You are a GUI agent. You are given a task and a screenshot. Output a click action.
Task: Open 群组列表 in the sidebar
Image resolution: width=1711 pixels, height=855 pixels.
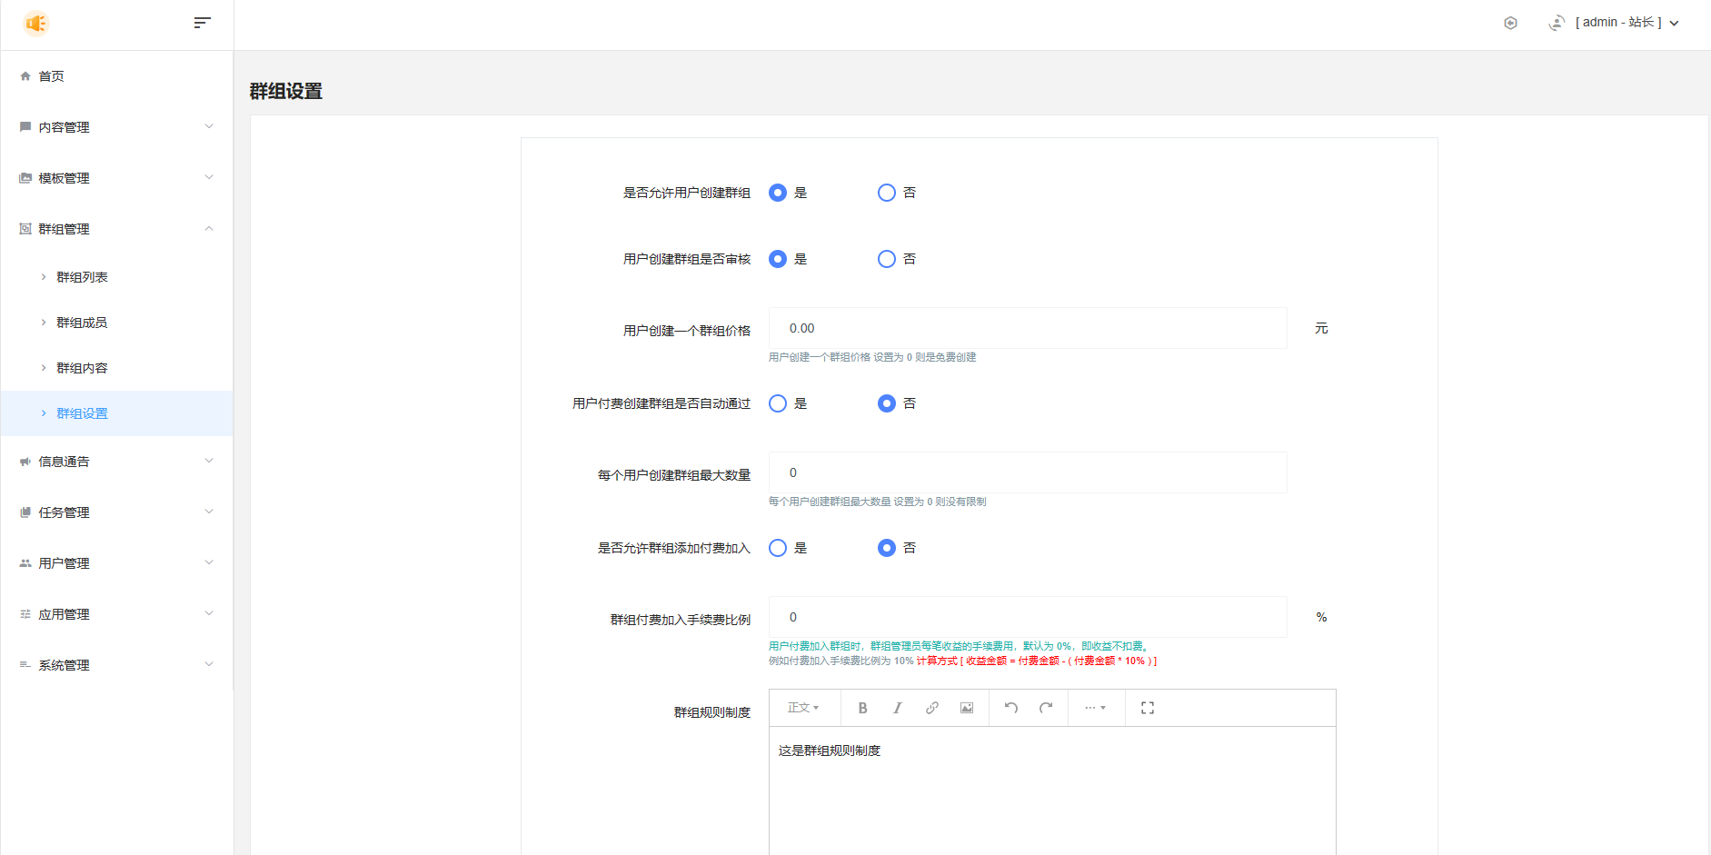click(x=82, y=277)
